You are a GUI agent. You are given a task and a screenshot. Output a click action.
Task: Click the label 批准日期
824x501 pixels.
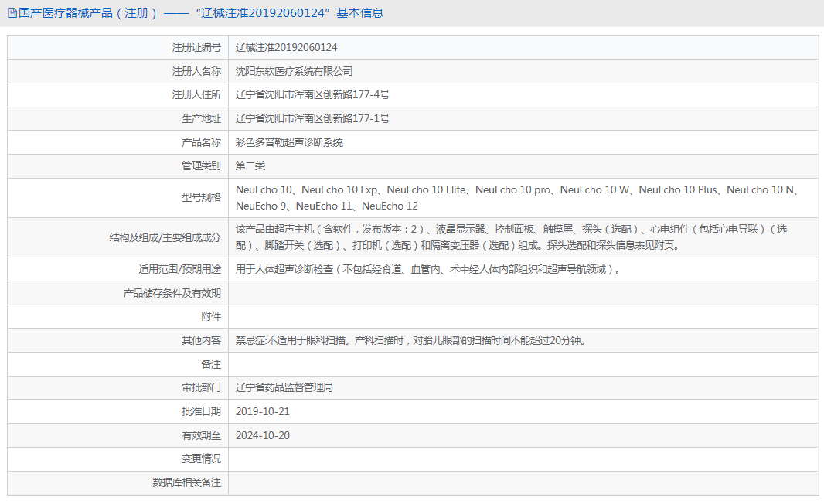pyautogui.click(x=201, y=411)
